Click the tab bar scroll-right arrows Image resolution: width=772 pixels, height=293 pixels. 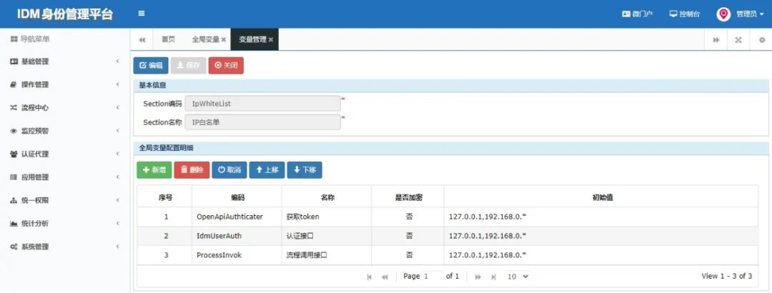tap(716, 40)
